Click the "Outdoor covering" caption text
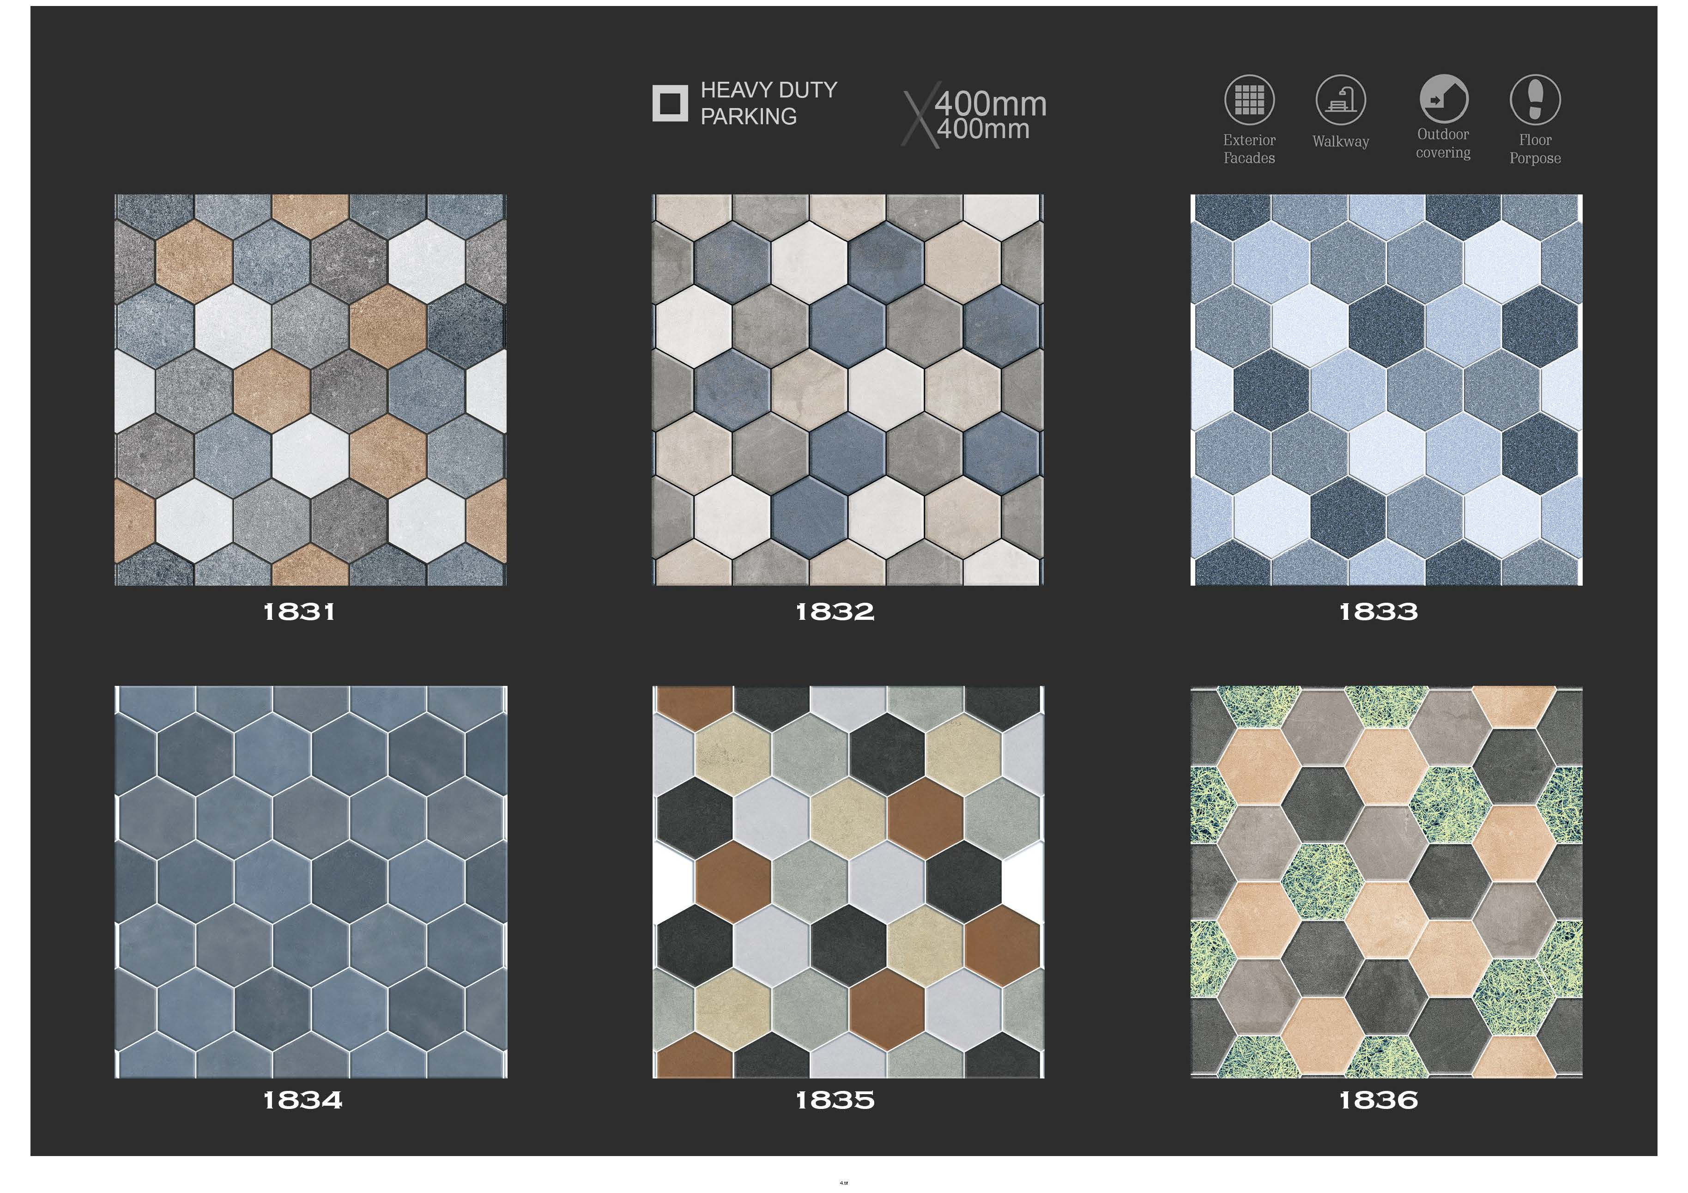The height and width of the screenshot is (1193, 1688). 1443,143
